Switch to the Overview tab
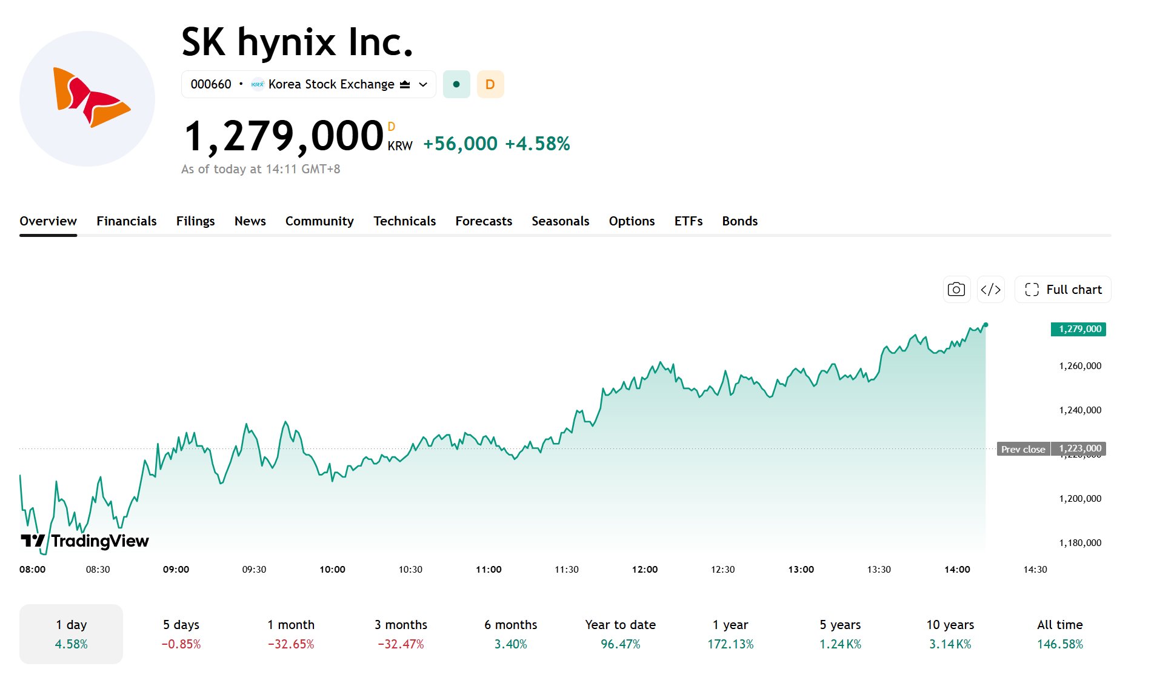Image resolution: width=1154 pixels, height=686 pixels. click(x=48, y=221)
